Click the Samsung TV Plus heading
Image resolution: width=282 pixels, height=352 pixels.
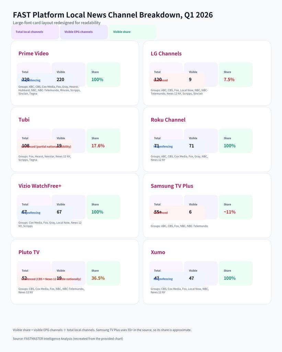[x=172, y=186]
